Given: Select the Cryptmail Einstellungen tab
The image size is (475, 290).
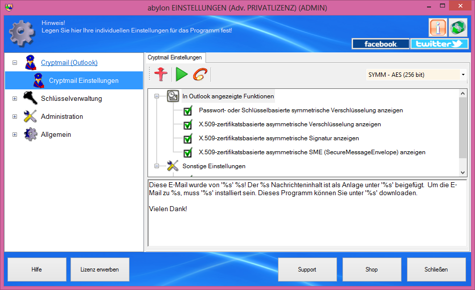Looking at the screenshot, I should pyautogui.click(x=175, y=57).
